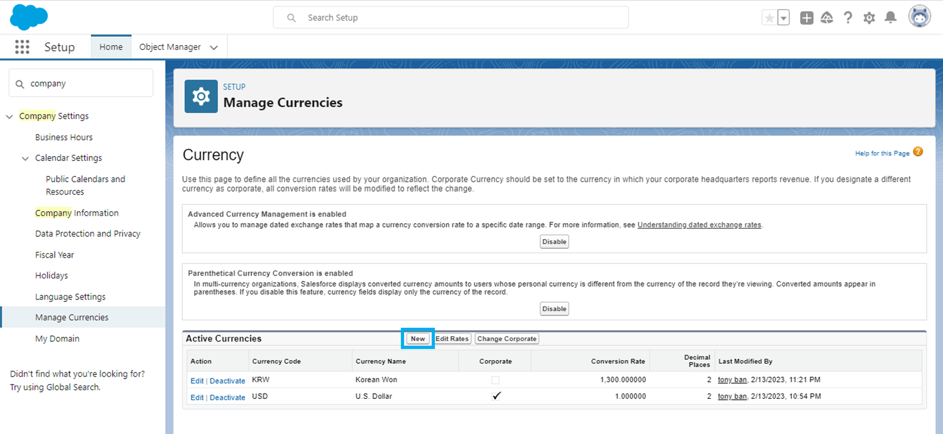Viewport: 943px width, 434px height.
Task: Click the Edit Rates button
Action: pyautogui.click(x=452, y=339)
